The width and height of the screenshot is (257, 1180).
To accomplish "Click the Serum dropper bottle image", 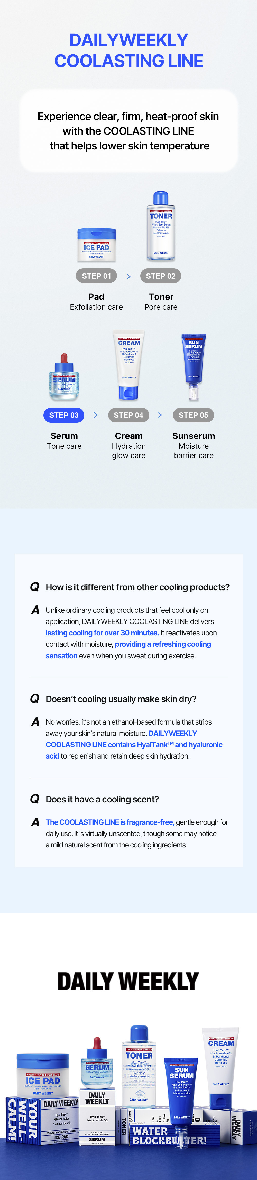I will pyautogui.click(x=64, y=377).
